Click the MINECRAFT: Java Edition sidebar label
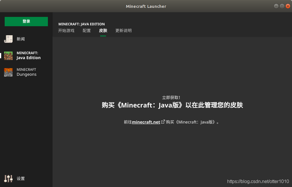The width and height of the screenshot is (292, 187). pos(29,56)
